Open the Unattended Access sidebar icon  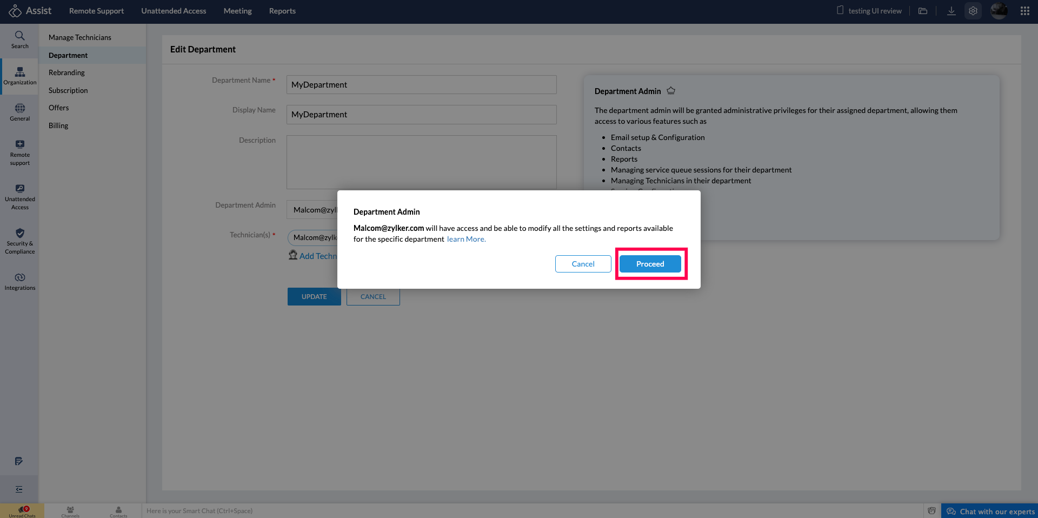point(19,196)
